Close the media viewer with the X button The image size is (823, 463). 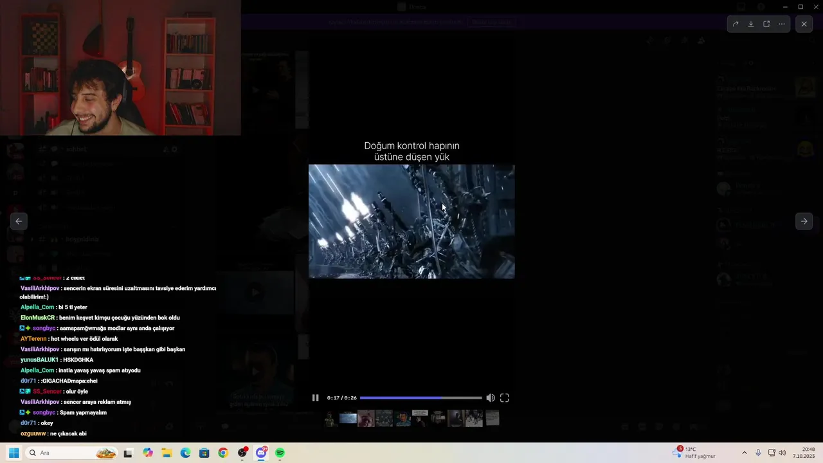804,24
